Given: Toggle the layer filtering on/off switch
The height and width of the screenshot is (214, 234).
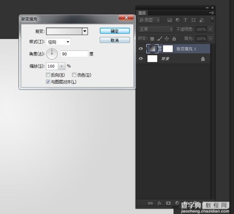Looking at the screenshot, I should [x=212, y=20].
